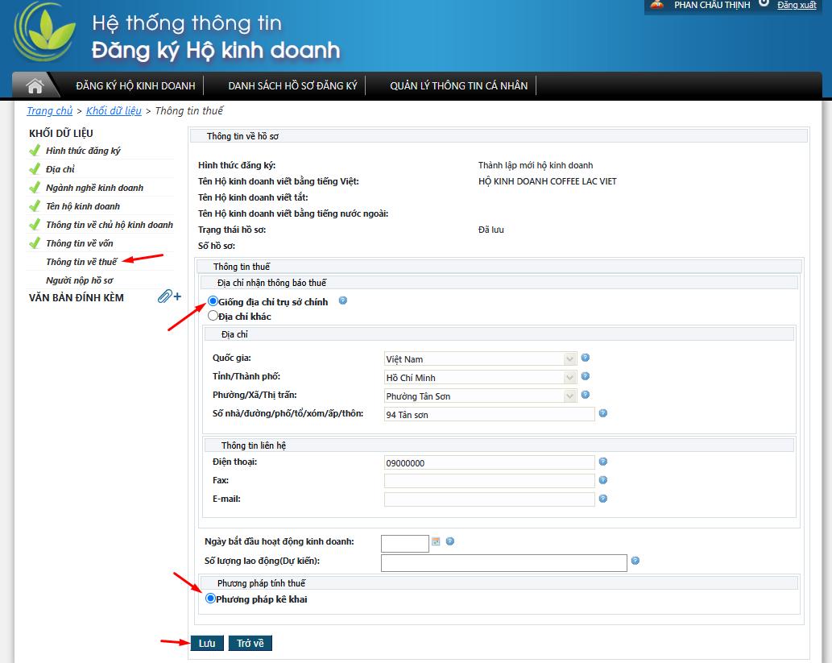Go to Thông tin về vốn section
The height and width of the screenshot is (663, 832).
(80, 243)
